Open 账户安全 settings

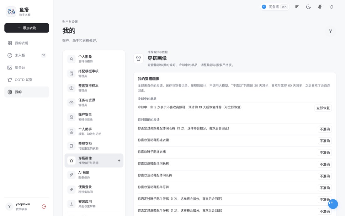point(94,117)
